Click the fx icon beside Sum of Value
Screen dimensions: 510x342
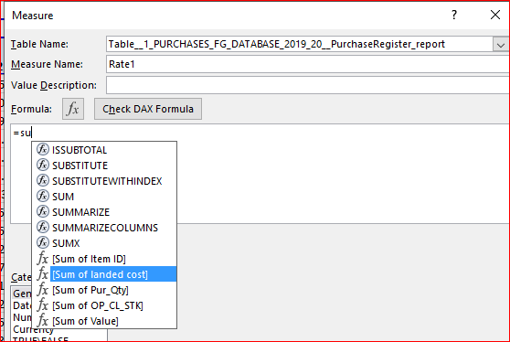(43, 321)
